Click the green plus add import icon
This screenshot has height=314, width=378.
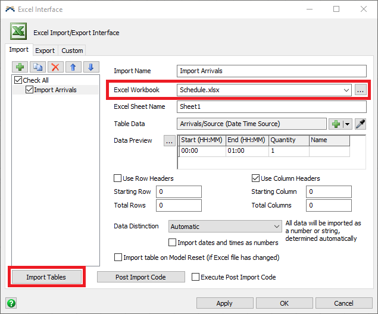click(x=20, y=67)
